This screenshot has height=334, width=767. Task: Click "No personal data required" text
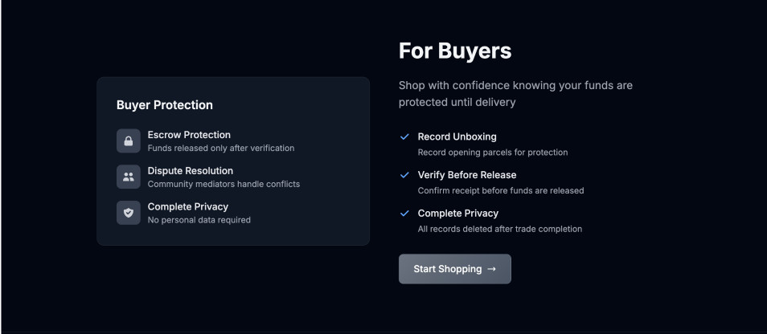[x=199, y=220]
